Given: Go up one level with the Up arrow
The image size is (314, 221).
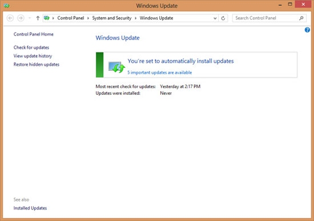Looking at the screenshot, I should point(38,18).
